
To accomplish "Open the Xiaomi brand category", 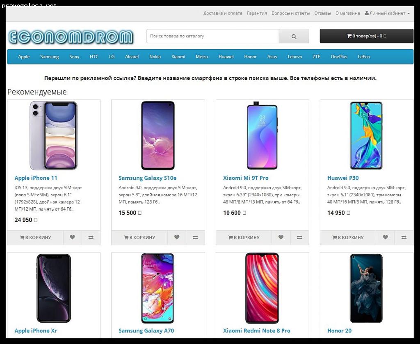I will pyautogui.click(x=178, y=57).
